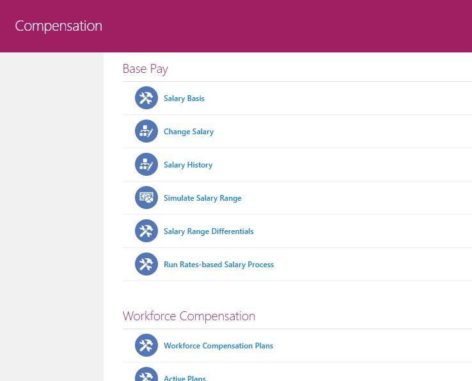The image size is (472, 381).
Task: Click the Salary Basis tools icon
Action: tap(146, 98)
